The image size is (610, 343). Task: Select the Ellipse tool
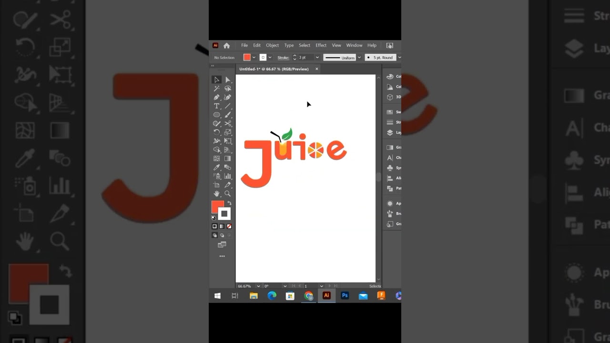pyautogui.click(x=216, y=115)
